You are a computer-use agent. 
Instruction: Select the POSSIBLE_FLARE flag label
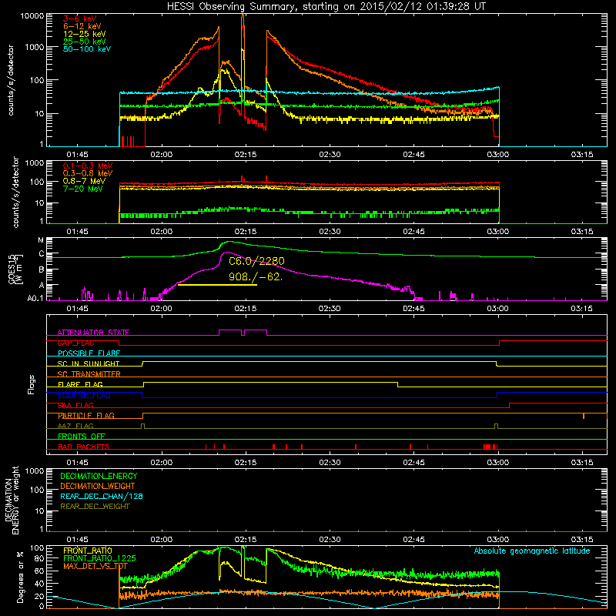(89, 353)
